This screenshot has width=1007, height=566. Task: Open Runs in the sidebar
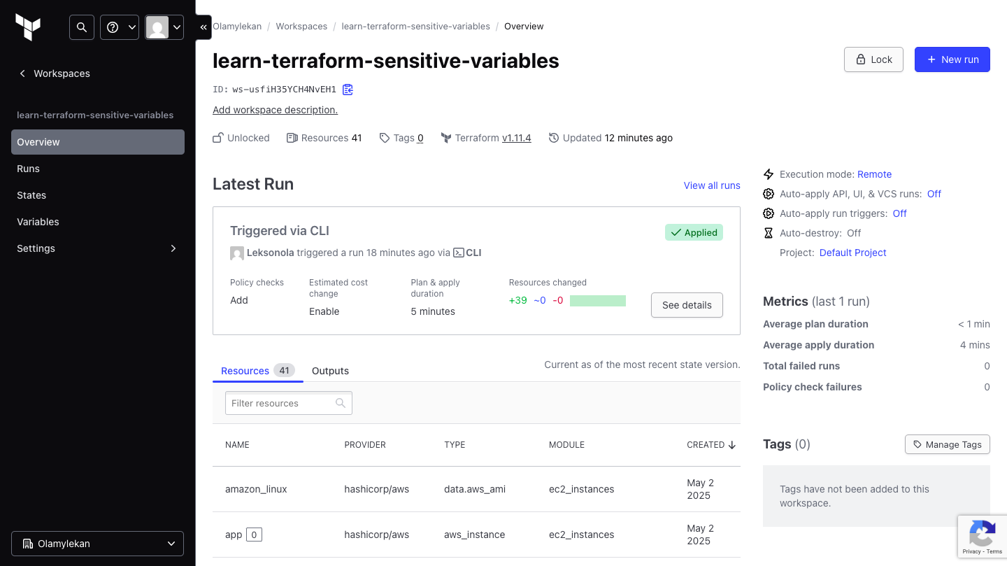pyautogui.click(x=98, y=169)
